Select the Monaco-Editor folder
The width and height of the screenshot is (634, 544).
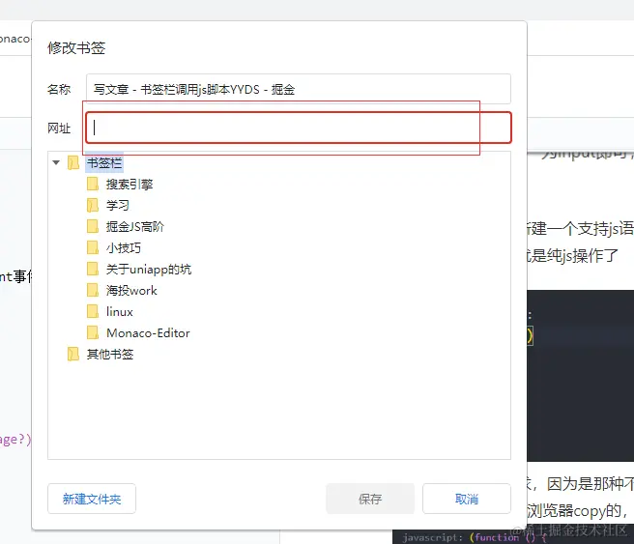[x=148, y=333]
